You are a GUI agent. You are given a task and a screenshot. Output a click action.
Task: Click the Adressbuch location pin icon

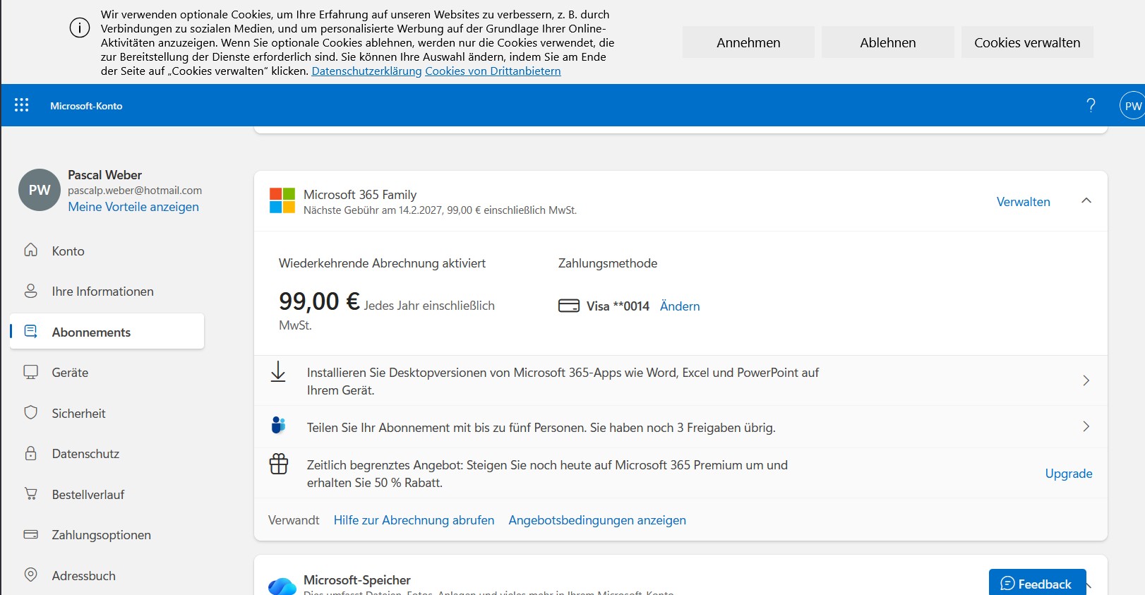(x=31, y=575)
